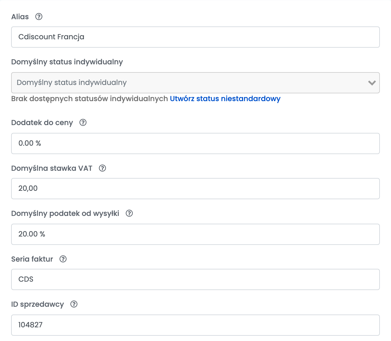
Task: Select the Domyślna stawka VAT label
Action: pos(52,168)
